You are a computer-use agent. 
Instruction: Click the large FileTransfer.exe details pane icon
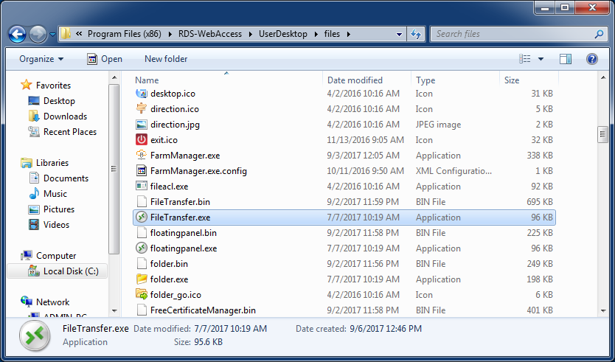click(x=35, y=336)
